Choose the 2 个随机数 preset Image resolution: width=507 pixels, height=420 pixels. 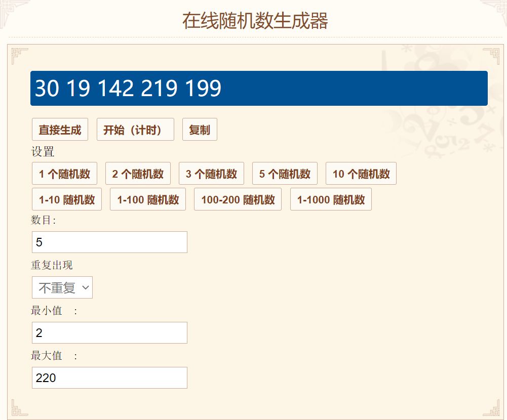point(138,174)
